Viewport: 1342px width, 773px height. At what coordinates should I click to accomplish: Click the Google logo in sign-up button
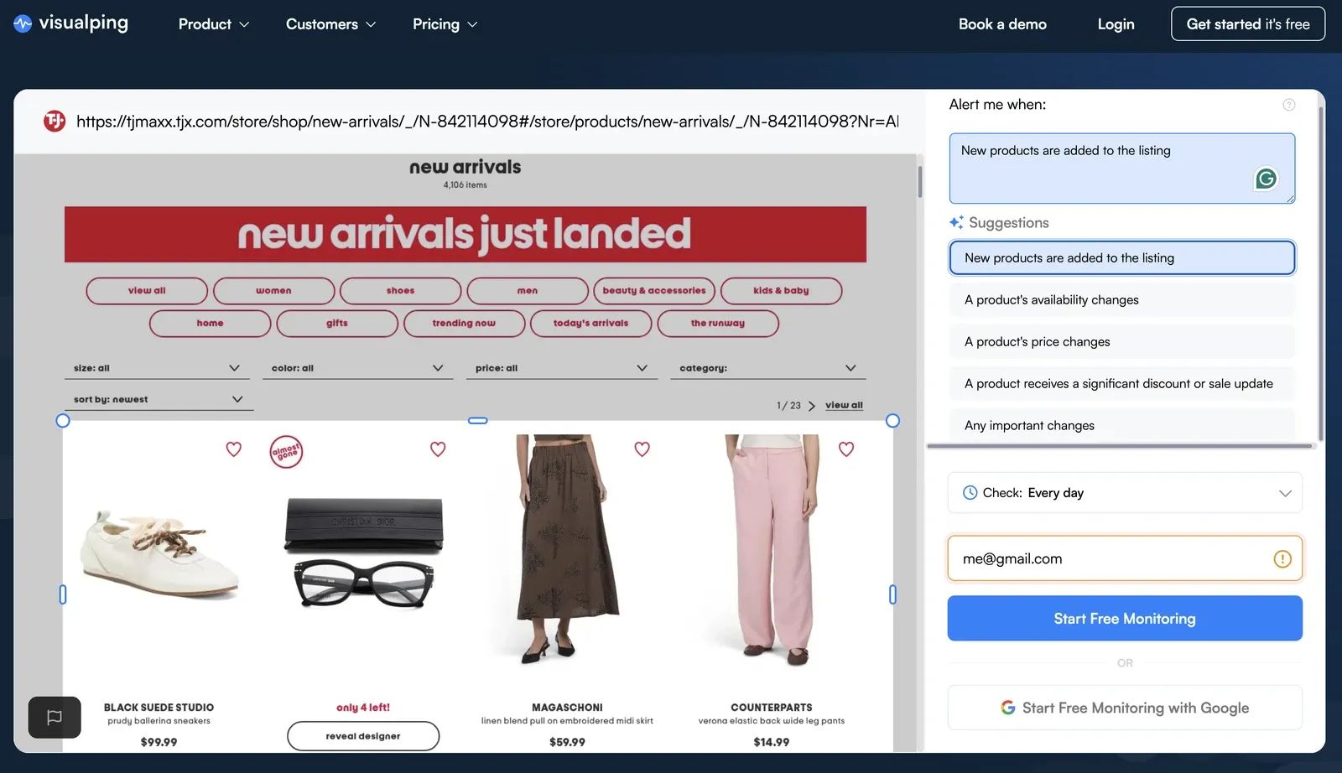pos(1008,708)
